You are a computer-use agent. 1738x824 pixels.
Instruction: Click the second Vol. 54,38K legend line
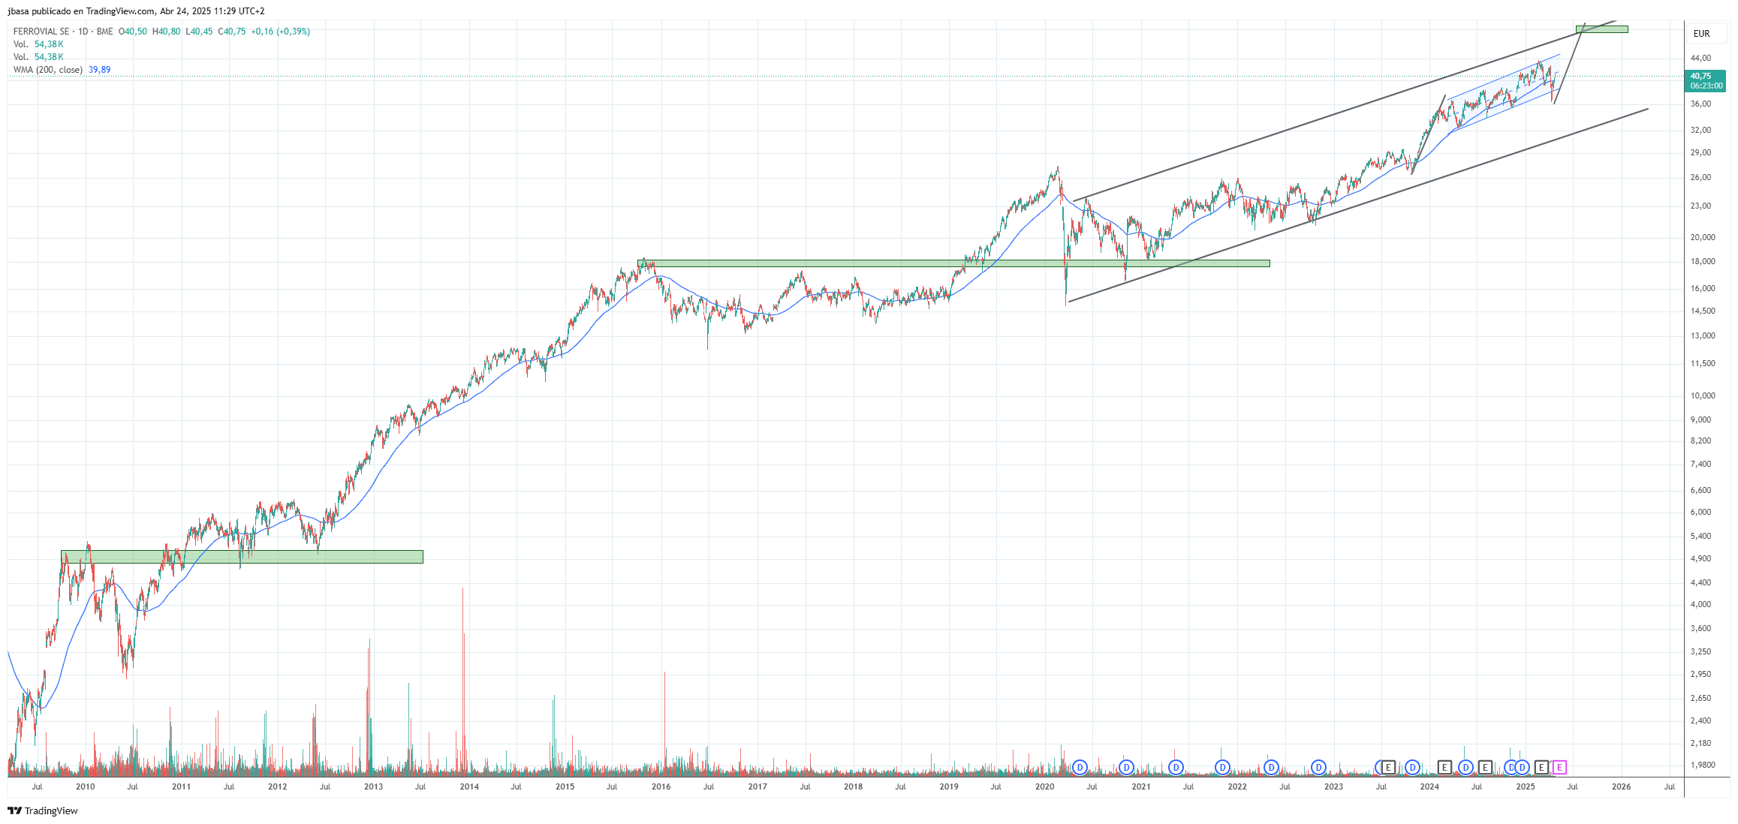pos(38,57)
